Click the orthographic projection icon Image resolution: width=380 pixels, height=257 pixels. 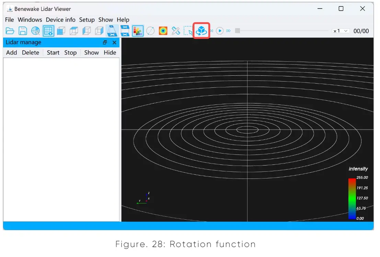[x=125, y=31]
